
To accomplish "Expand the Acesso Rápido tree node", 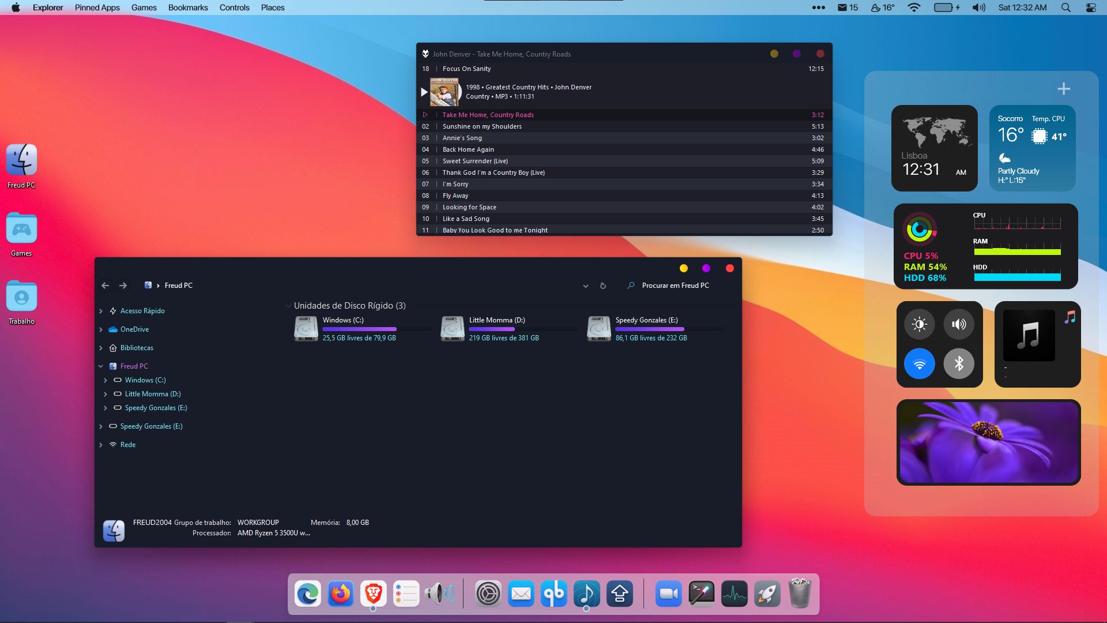I will pyautogui.click(x=101, y=311).
